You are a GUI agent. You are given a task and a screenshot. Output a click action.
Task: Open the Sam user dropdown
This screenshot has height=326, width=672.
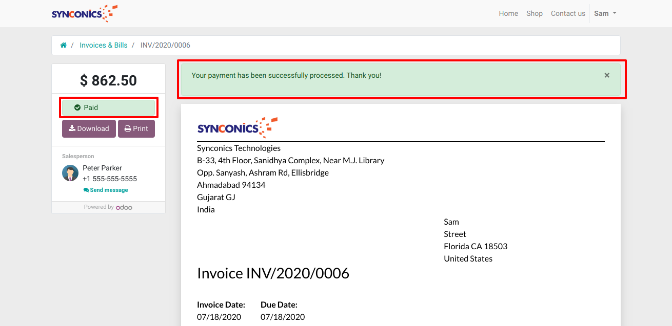point(605,13)
